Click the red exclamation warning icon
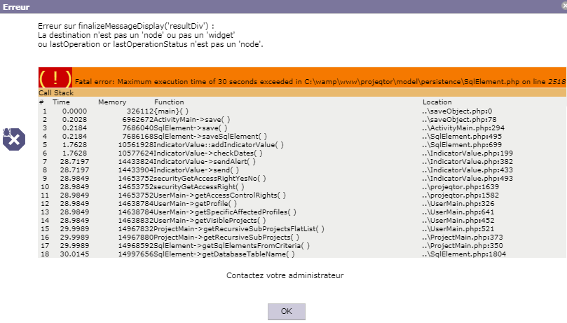The image size is (567, 323). [x=55, y=78]
